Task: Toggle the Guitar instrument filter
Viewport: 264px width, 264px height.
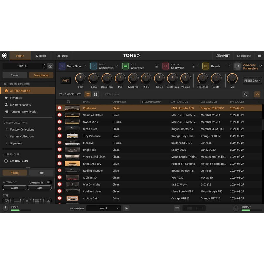Action: [14, 188]
